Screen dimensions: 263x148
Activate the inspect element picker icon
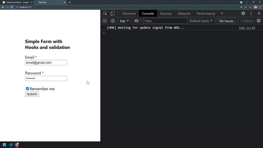point(105,14)
